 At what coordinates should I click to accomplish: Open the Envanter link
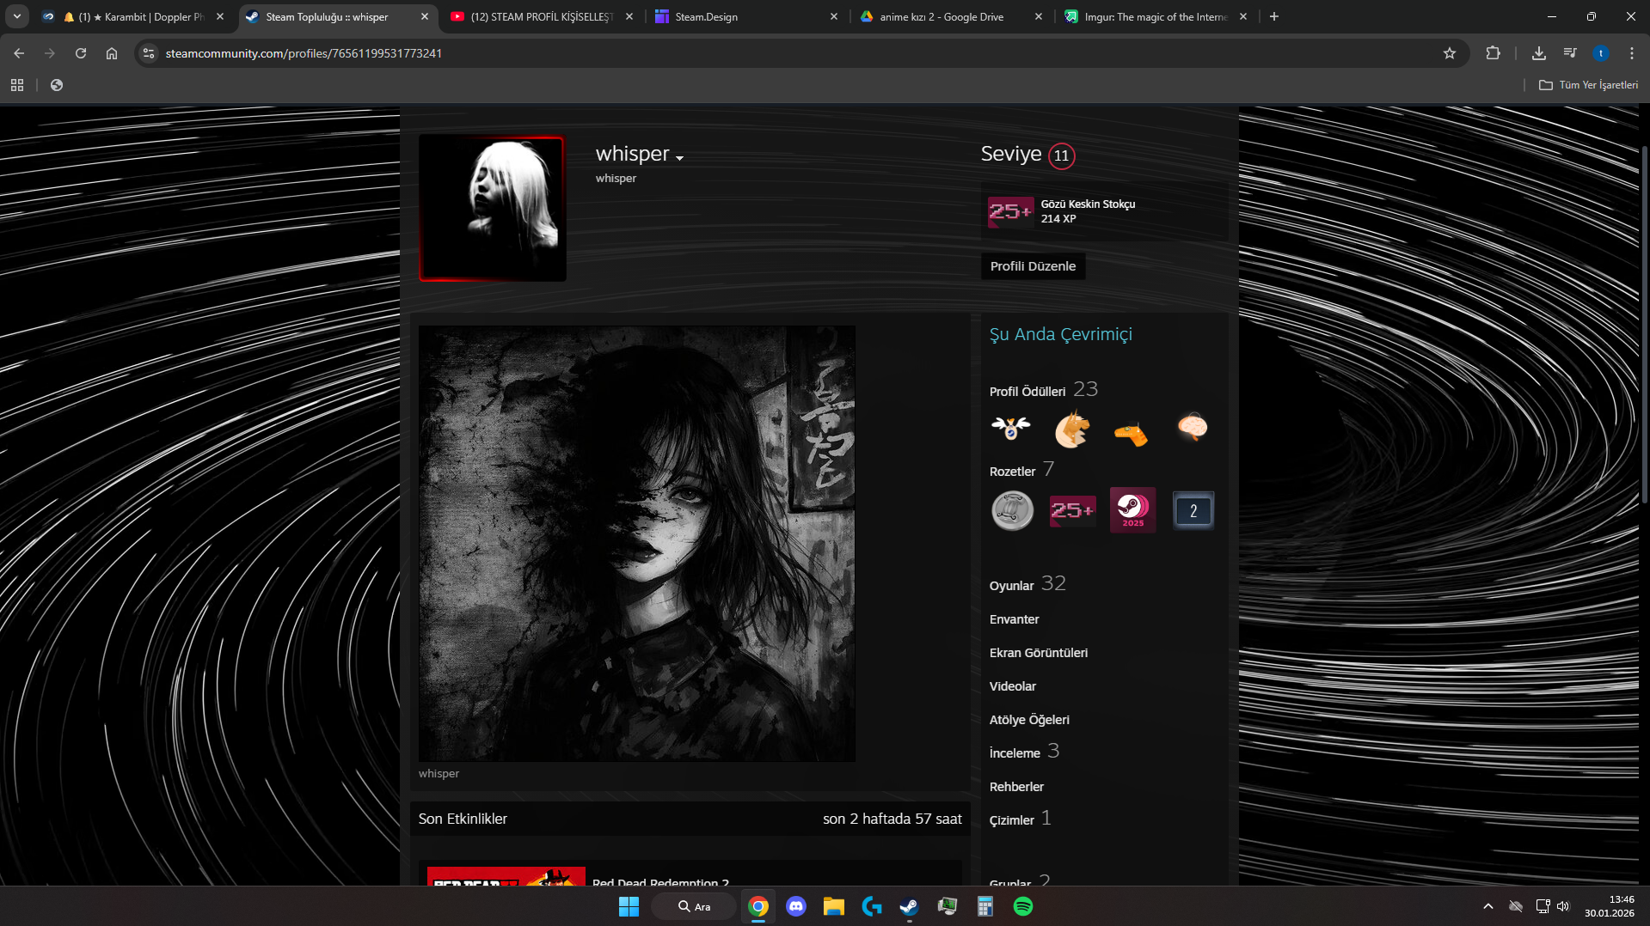point(1014,619)
